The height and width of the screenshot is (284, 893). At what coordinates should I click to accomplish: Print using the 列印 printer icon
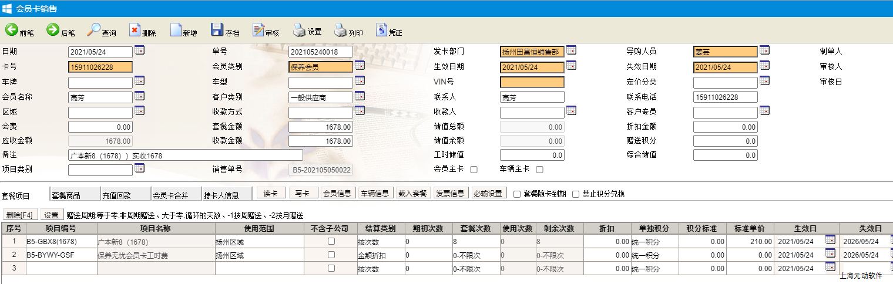pyautogui.click(x=341, y=31)
